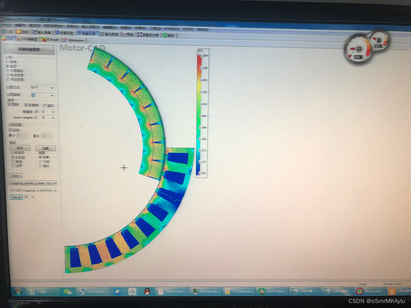Click the 最大 maximum value field
Viewport: 411px width, 308px height.
pos(46,136)
